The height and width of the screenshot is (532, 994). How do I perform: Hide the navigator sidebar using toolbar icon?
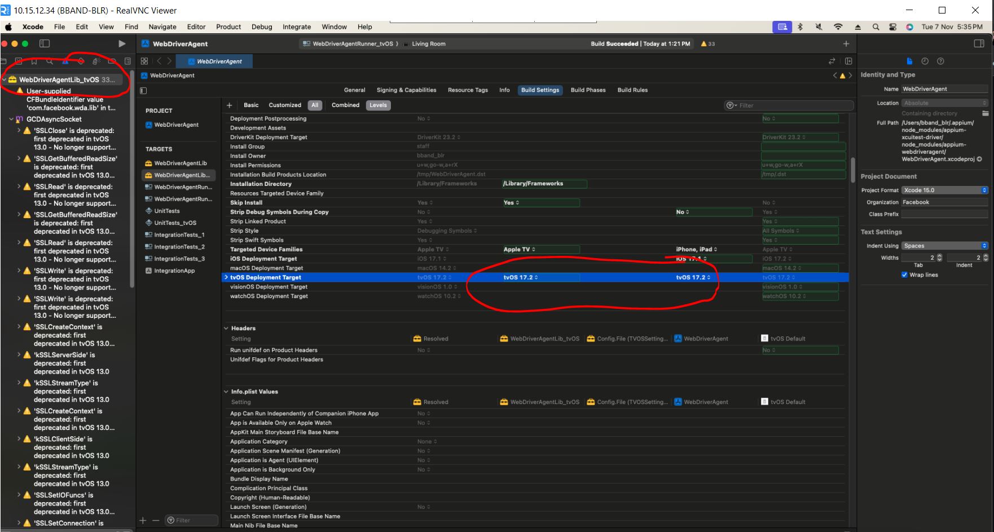[45, 43]
